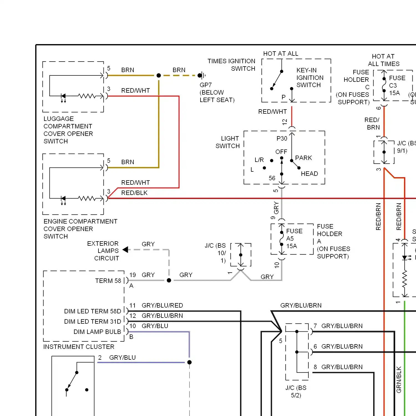Click the INSTRUMENT CLUSTER label
This screenshot has height=416, width=416.
click(x=79, y=347)
